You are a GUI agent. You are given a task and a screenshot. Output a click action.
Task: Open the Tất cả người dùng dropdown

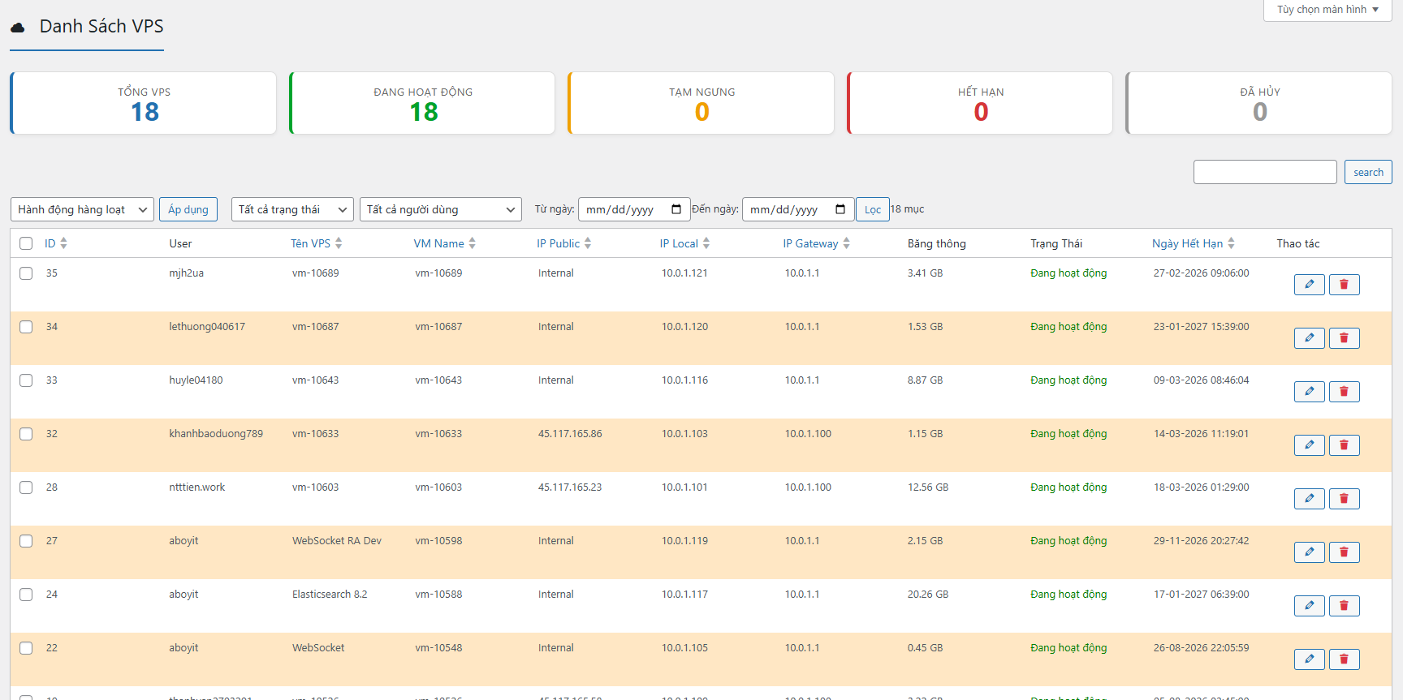point(440,209)
